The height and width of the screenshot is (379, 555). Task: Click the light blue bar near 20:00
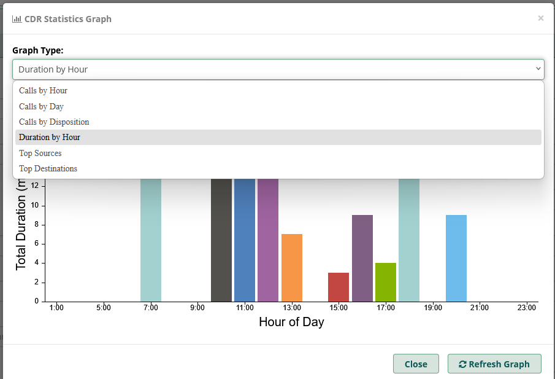456,258
